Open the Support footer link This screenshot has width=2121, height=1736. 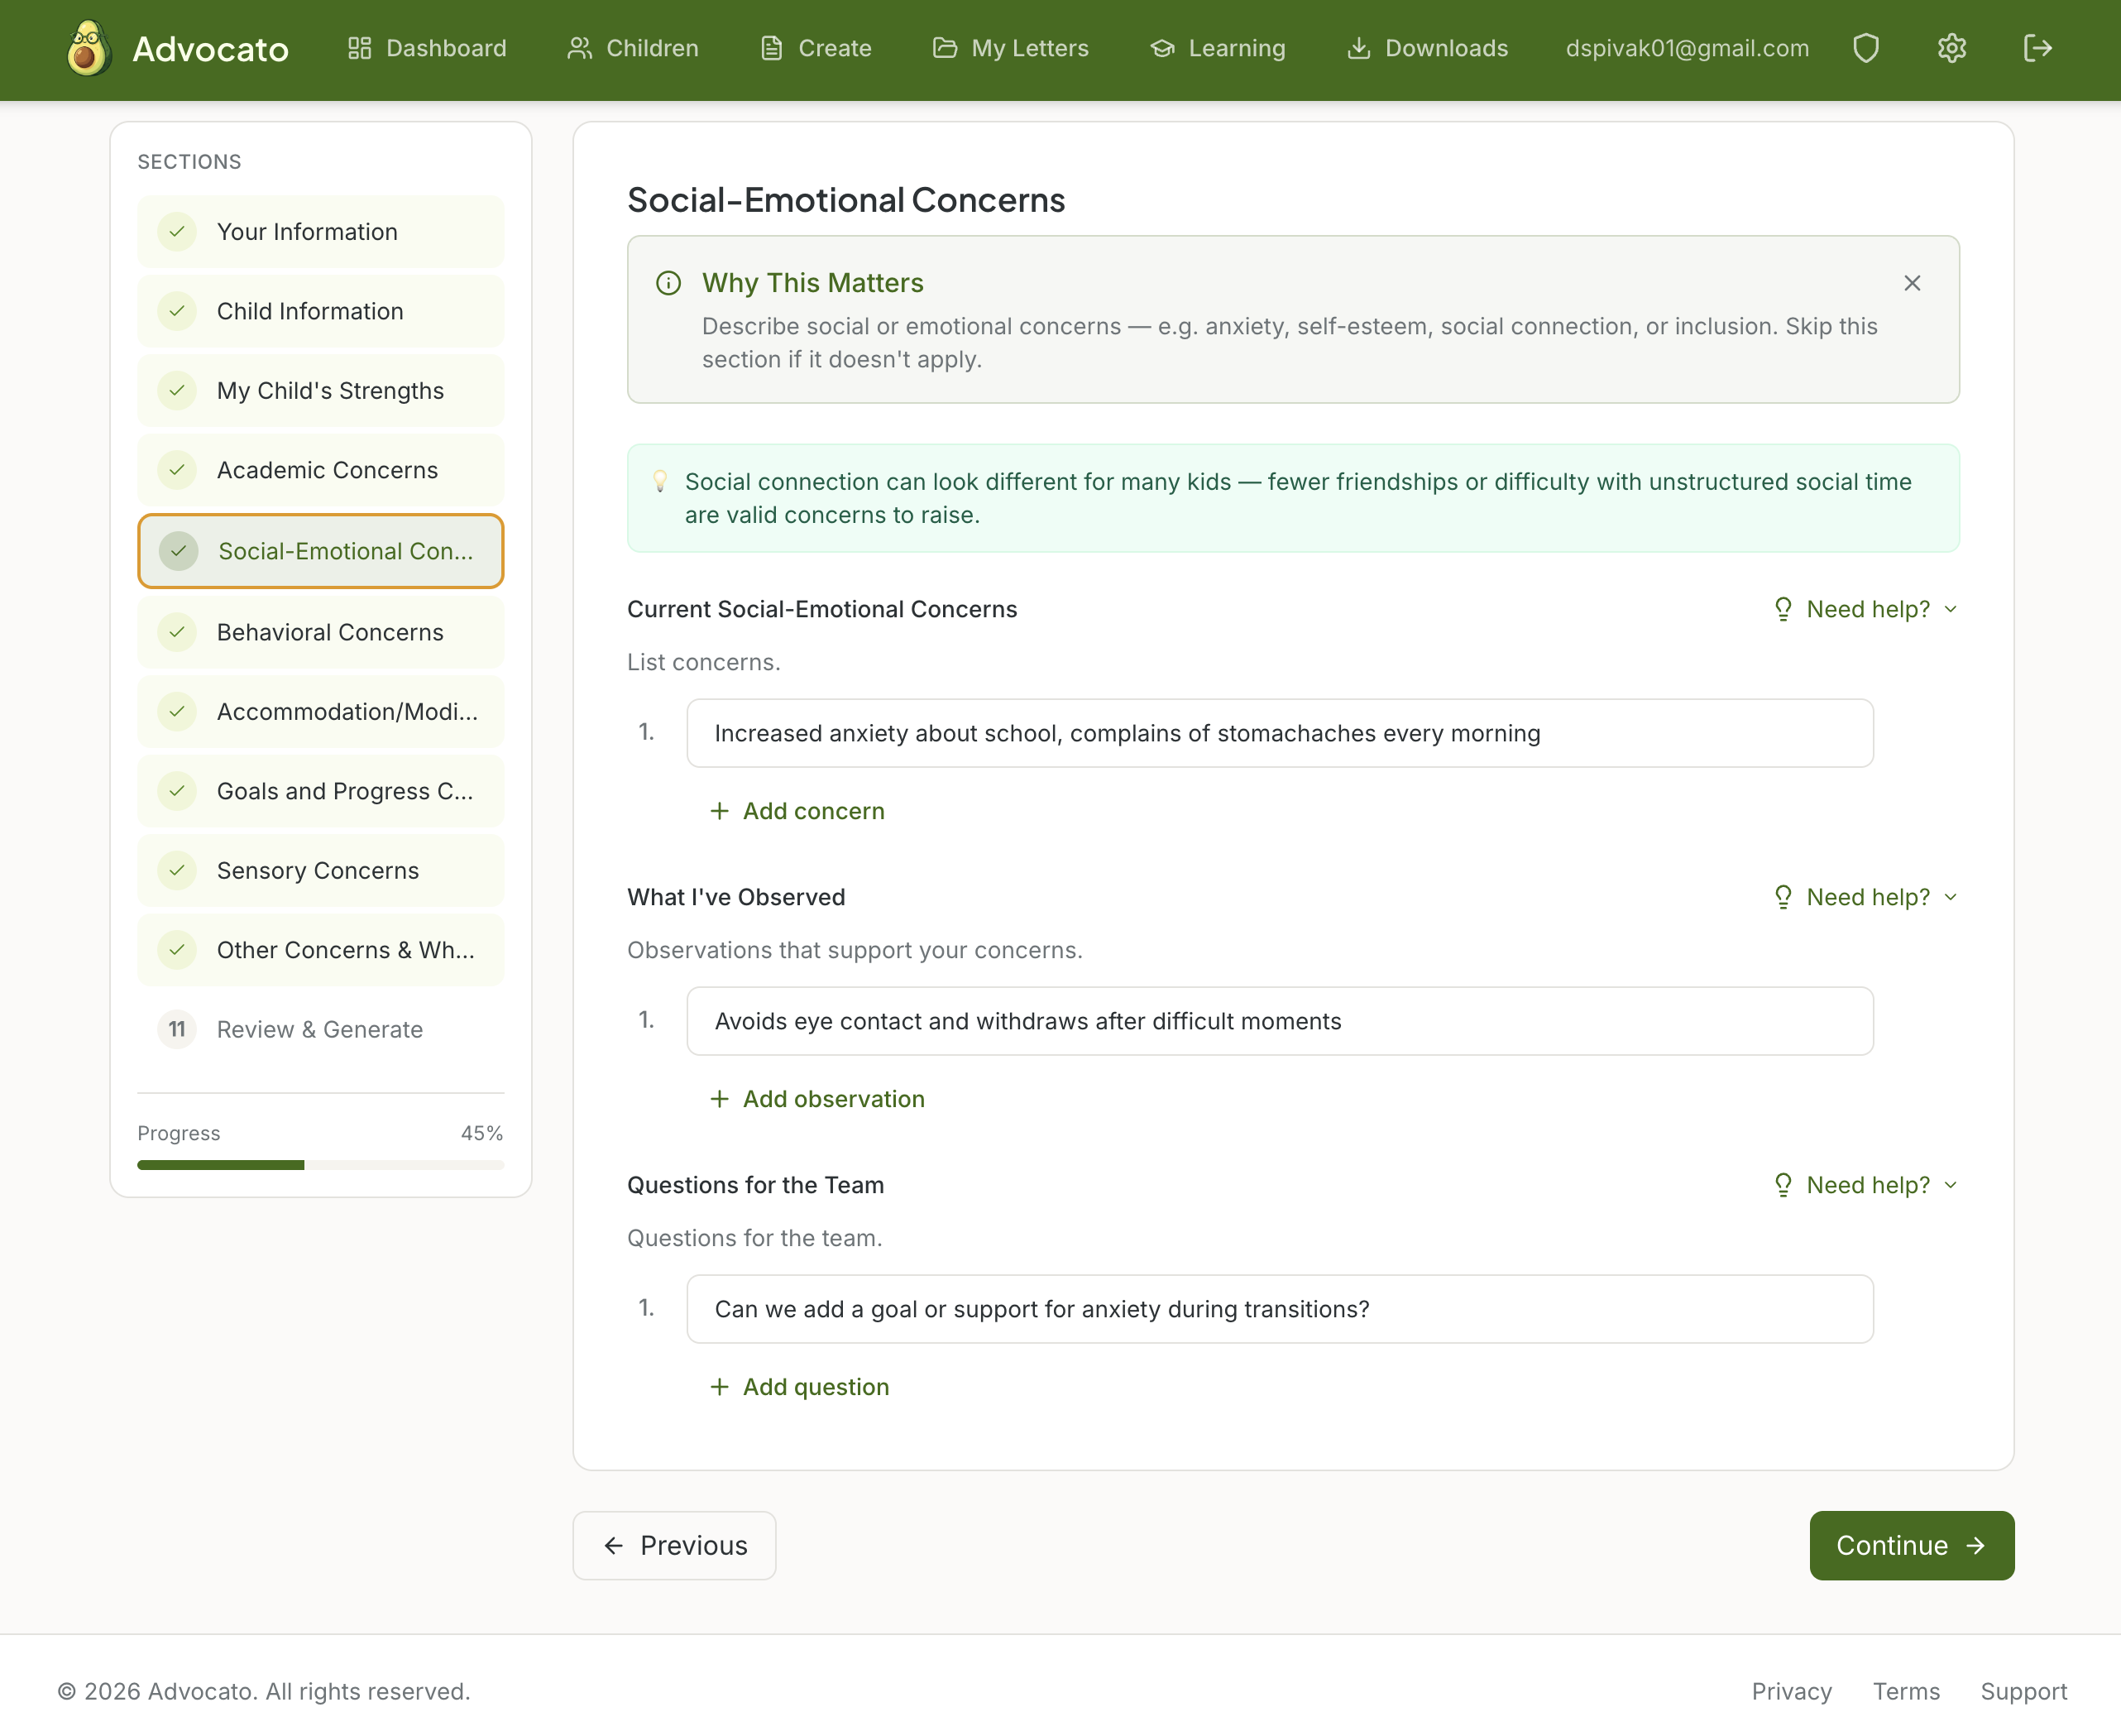(x=2024, y=1692)
